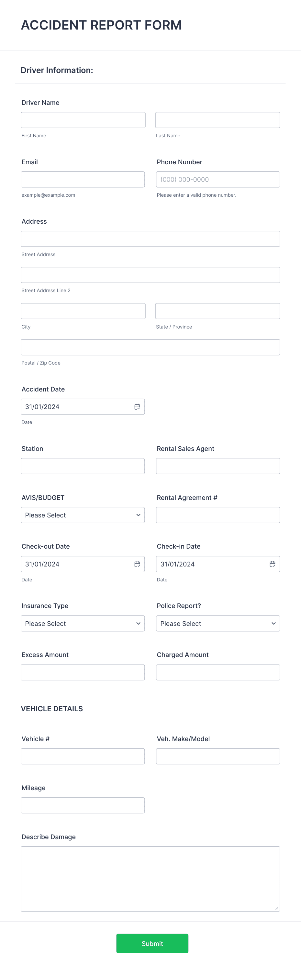Click inside the Describe Damage textarea

(x=150, y=879)
